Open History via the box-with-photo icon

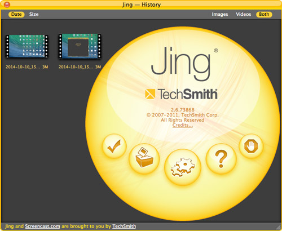point(144,158)
